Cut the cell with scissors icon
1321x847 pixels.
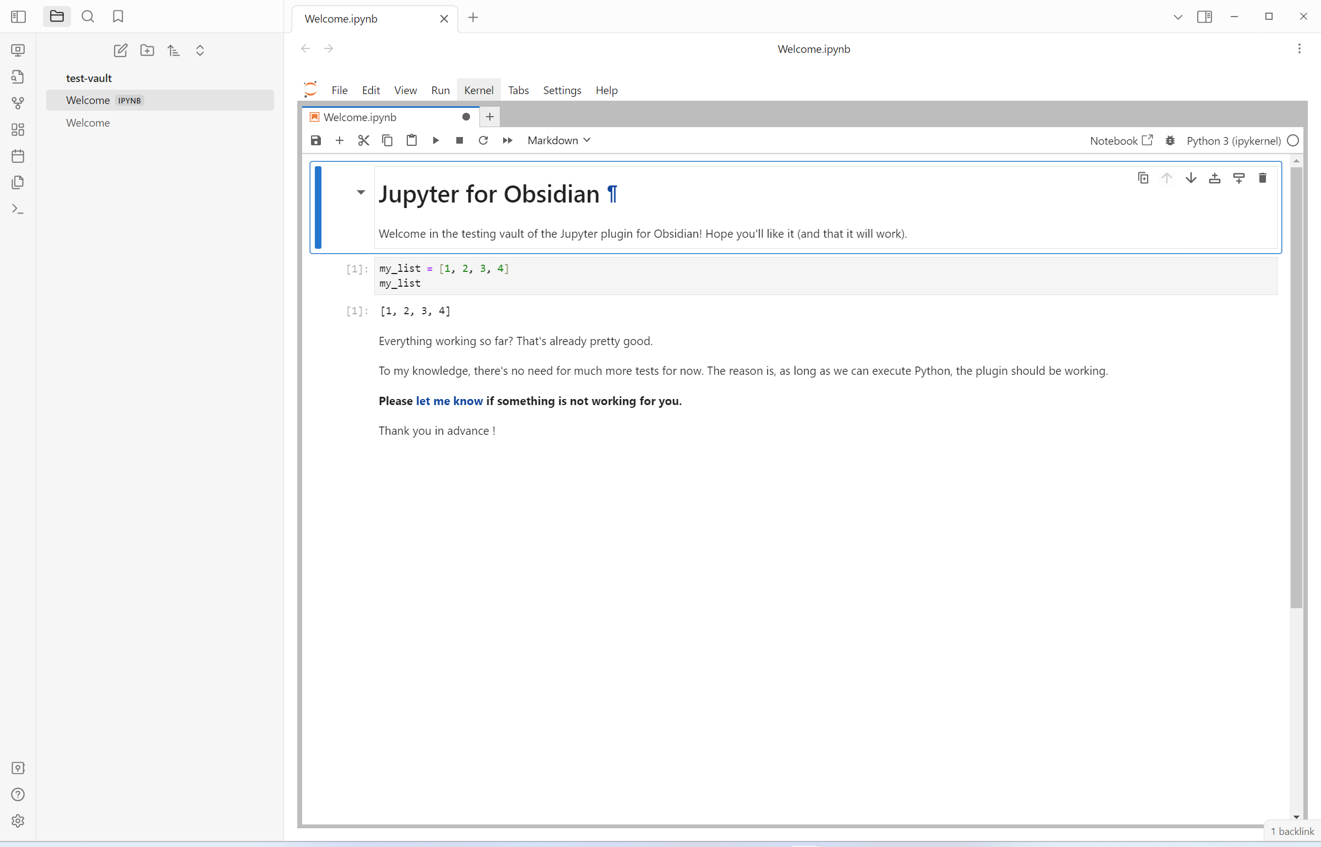363,140
